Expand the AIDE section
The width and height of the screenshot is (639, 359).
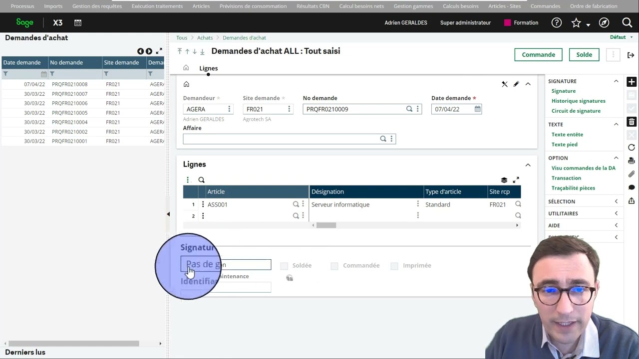click(616, 225)
